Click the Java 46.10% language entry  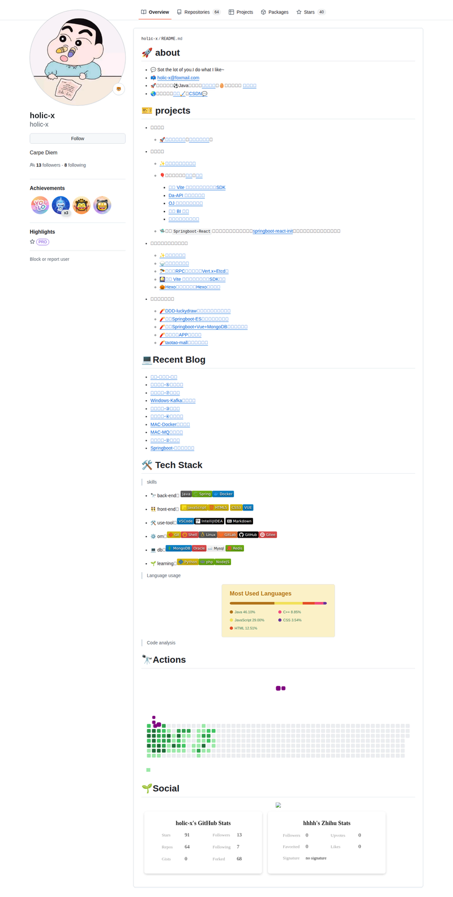pos(242,612)
